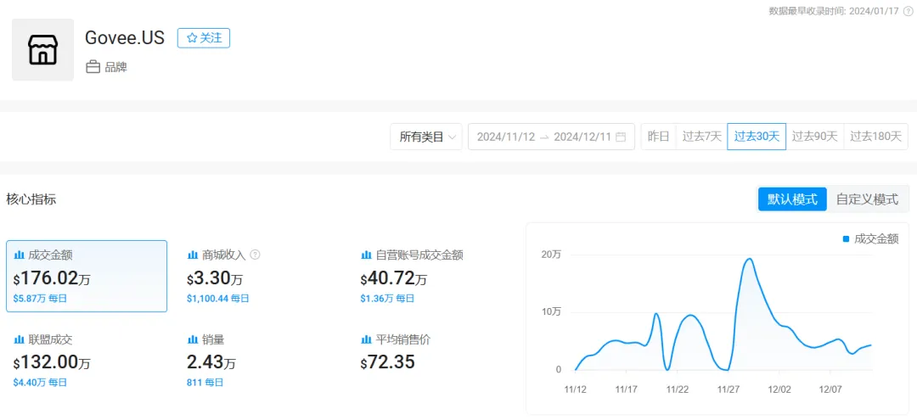Select the 过去180天 time range tab
This screenshot has width=917, height=420.
(x=876, y=137)
